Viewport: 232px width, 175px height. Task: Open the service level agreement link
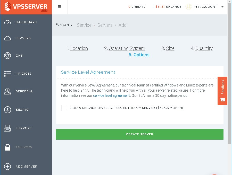(111, 95)
